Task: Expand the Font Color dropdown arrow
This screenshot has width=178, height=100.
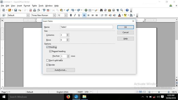Action: click(x=122, y=15)
